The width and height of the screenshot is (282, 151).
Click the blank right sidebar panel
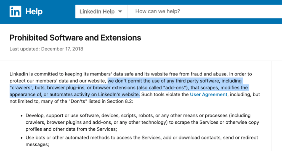(277, 105)
